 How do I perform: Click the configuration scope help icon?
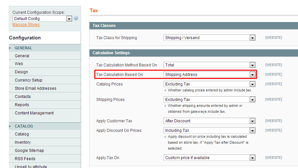(x=76, y=18)
